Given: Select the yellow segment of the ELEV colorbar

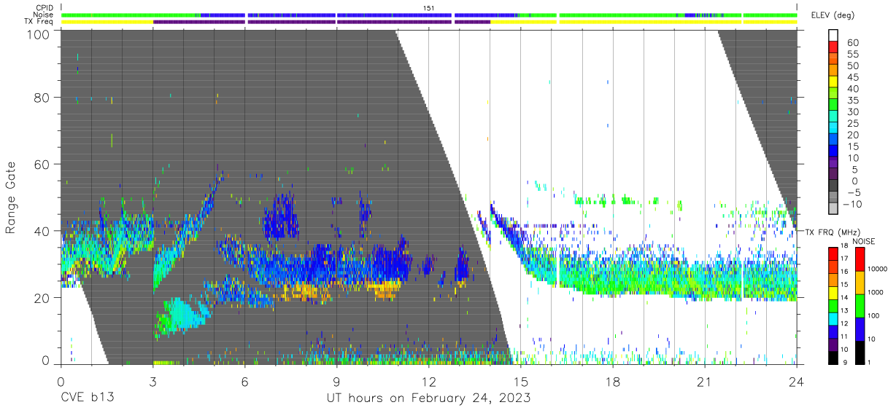Looking at the screenshot, I should click(x=835, y=83).
